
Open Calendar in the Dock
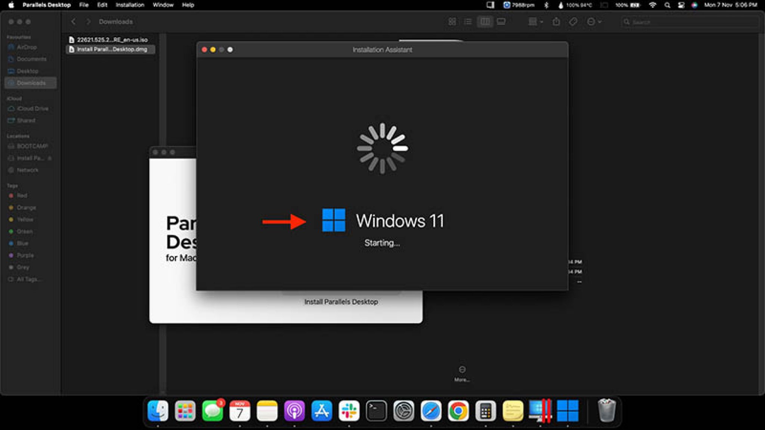click(240, 411)
